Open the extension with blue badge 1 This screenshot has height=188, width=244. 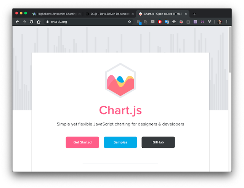[x=139, y=22]
